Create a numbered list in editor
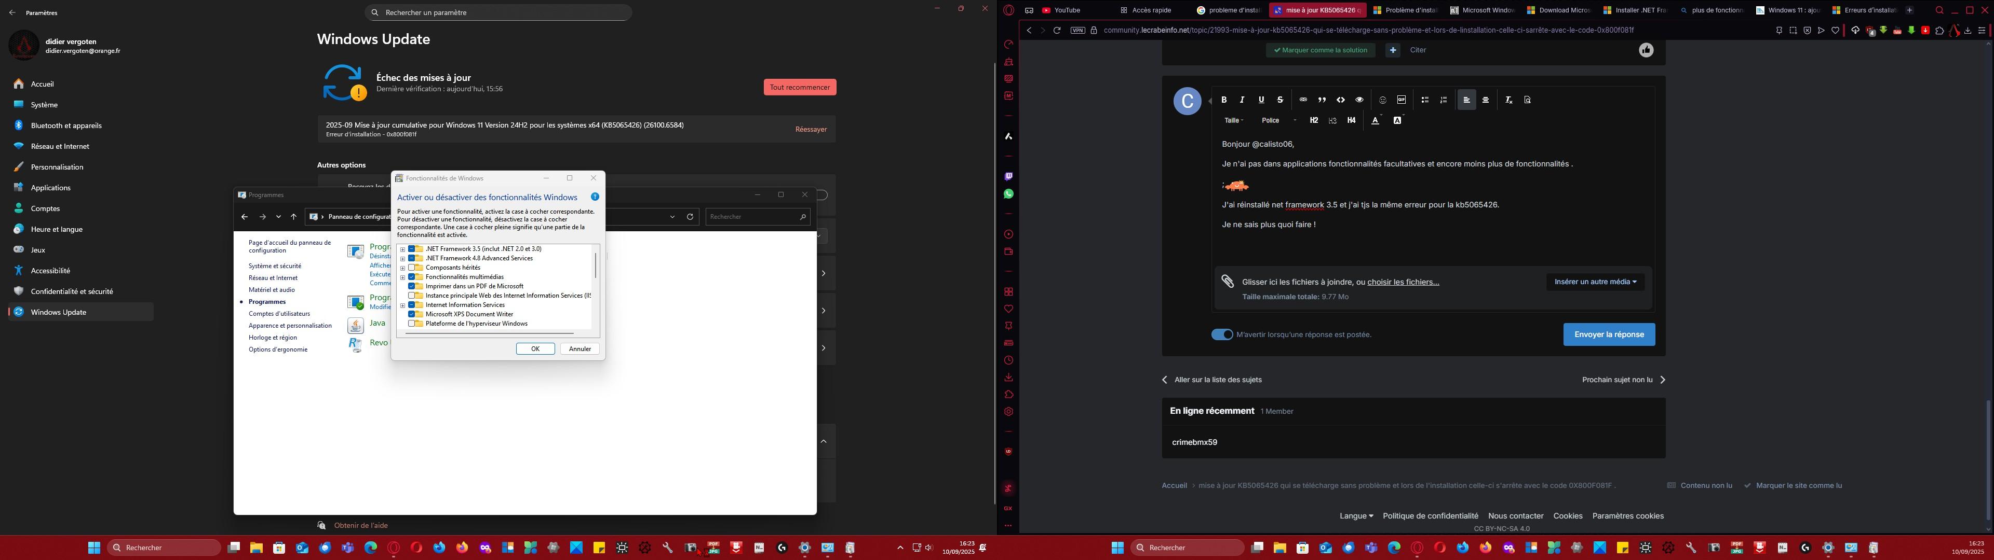Screen dimensions: 1994x560 point(1443,100)
